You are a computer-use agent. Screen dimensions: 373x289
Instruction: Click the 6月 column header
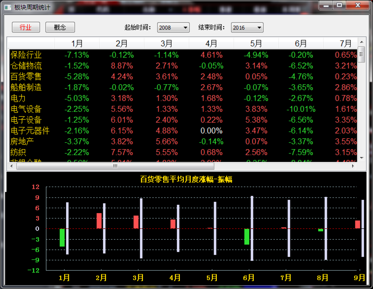click(x=301, y=43)
